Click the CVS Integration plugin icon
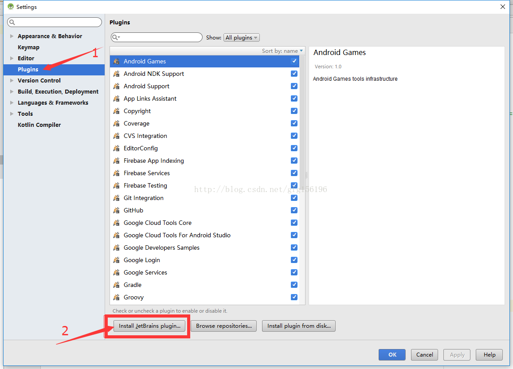 pos(116,136)
